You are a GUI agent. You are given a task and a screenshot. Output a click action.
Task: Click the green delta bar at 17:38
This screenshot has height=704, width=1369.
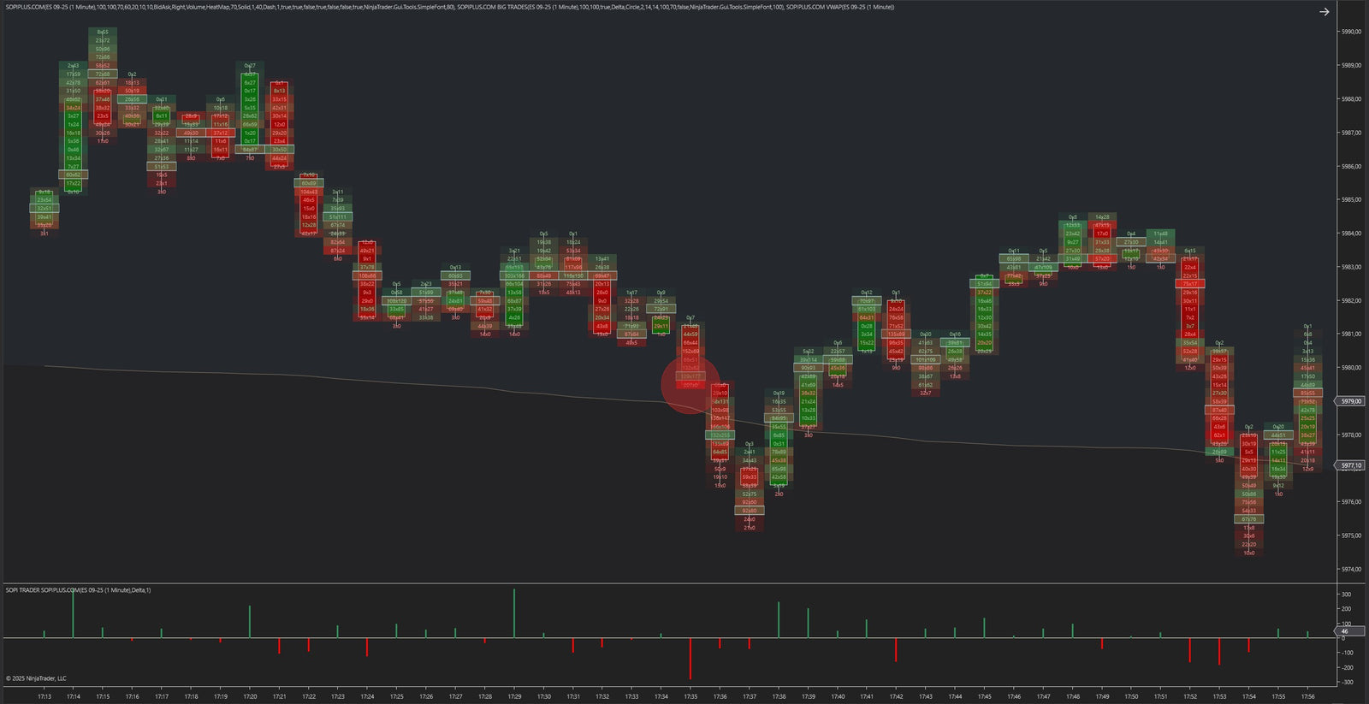click(x=779, y=619)
